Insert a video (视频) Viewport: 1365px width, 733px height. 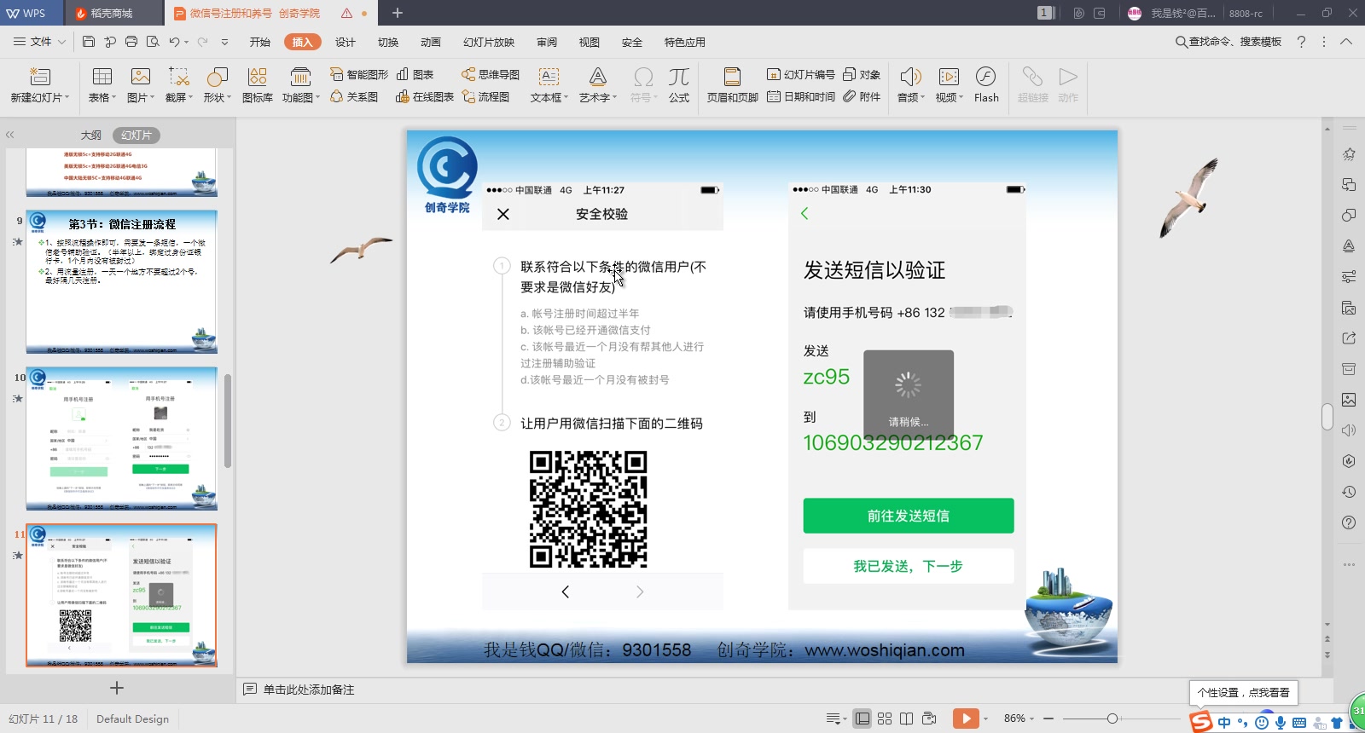[949, 85]
